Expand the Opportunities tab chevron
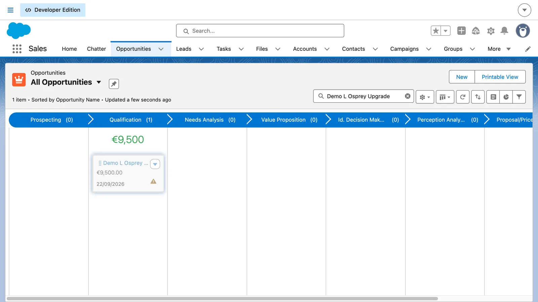Image resolution: width=538 pixels, height=302 pixels. coord(161,49)
